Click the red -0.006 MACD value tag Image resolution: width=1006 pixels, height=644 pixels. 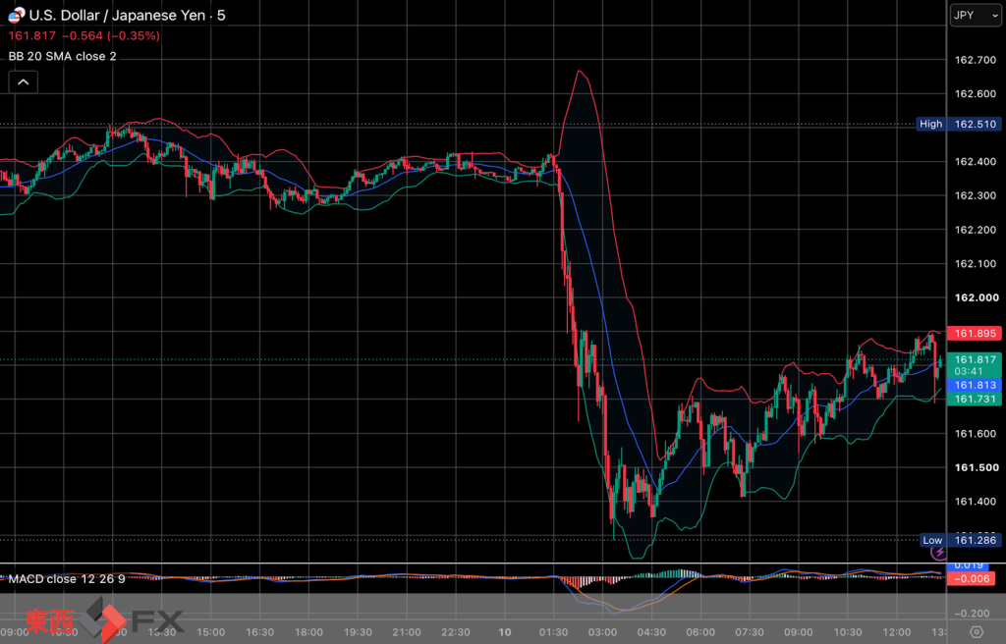tap(972, 579)
